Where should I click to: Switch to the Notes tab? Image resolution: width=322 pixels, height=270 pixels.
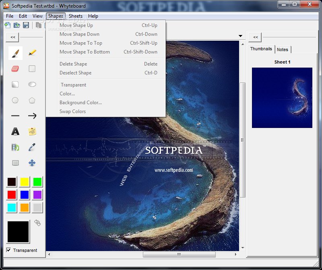pyautogui.click(x=283, y=49)
